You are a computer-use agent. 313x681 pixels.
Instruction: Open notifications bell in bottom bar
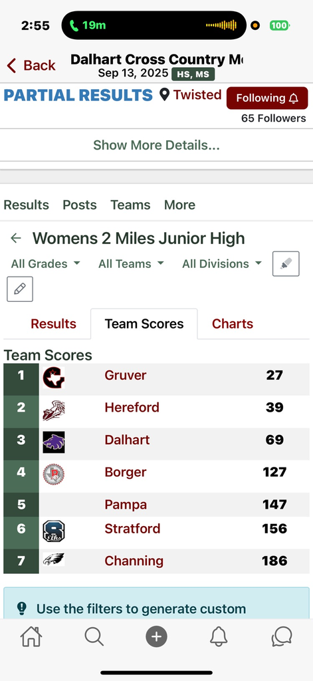pyautogui.click(x=219, y=636)
